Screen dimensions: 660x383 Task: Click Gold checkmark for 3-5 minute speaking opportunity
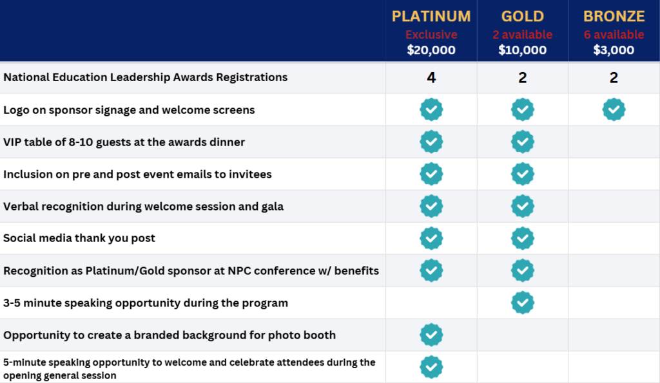[x=523, y=303]
